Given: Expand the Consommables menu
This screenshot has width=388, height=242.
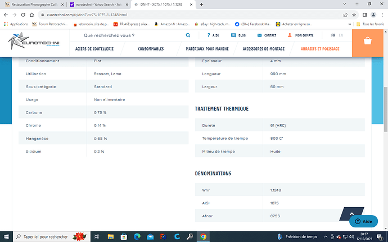Looking at the screenshot, I should click(x=150, y=49).
